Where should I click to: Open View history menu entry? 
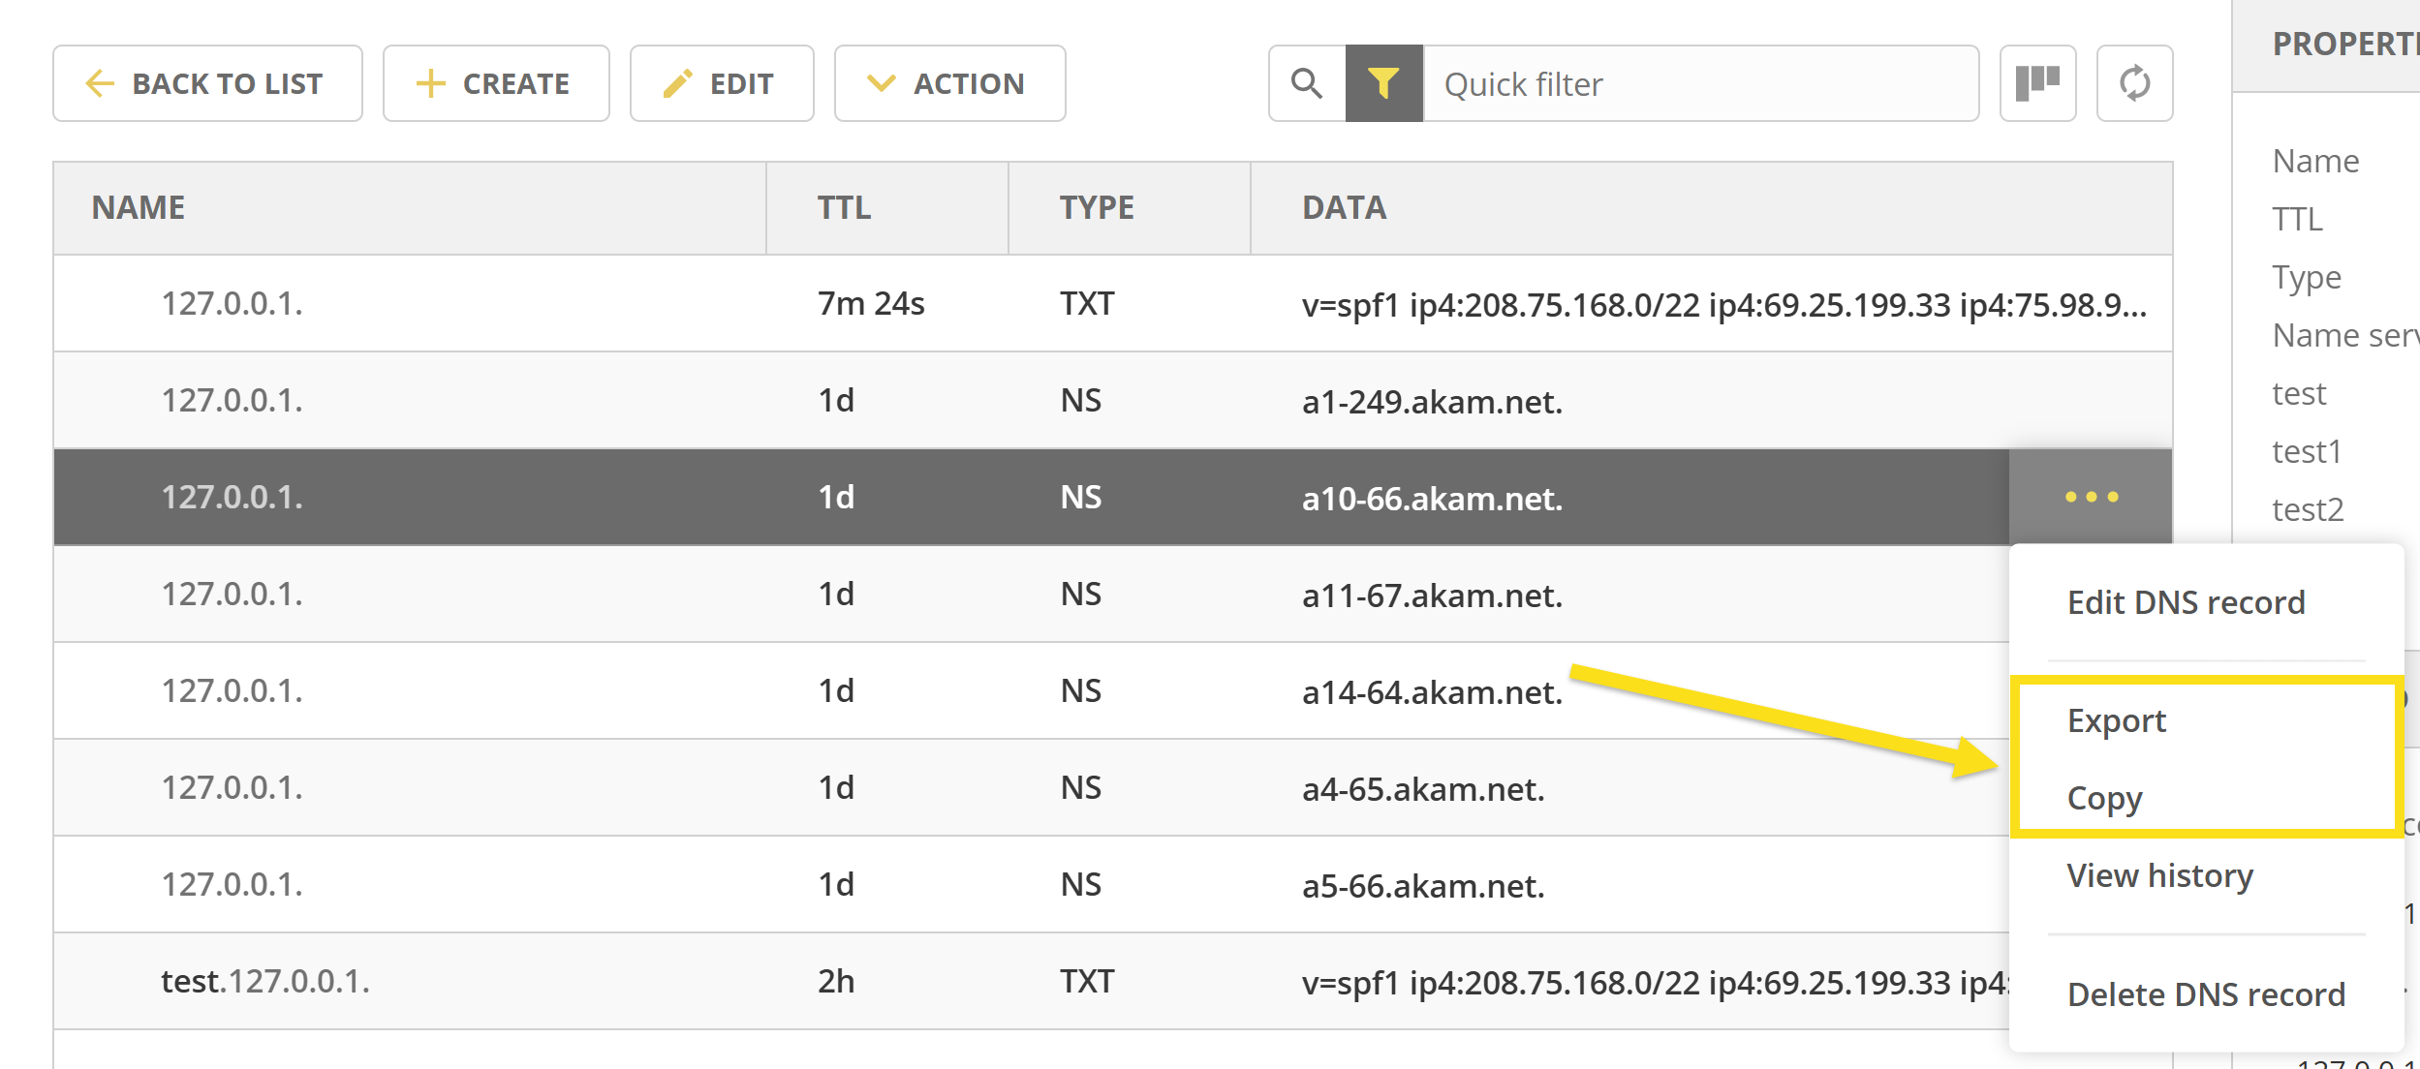coord(2159,875)
